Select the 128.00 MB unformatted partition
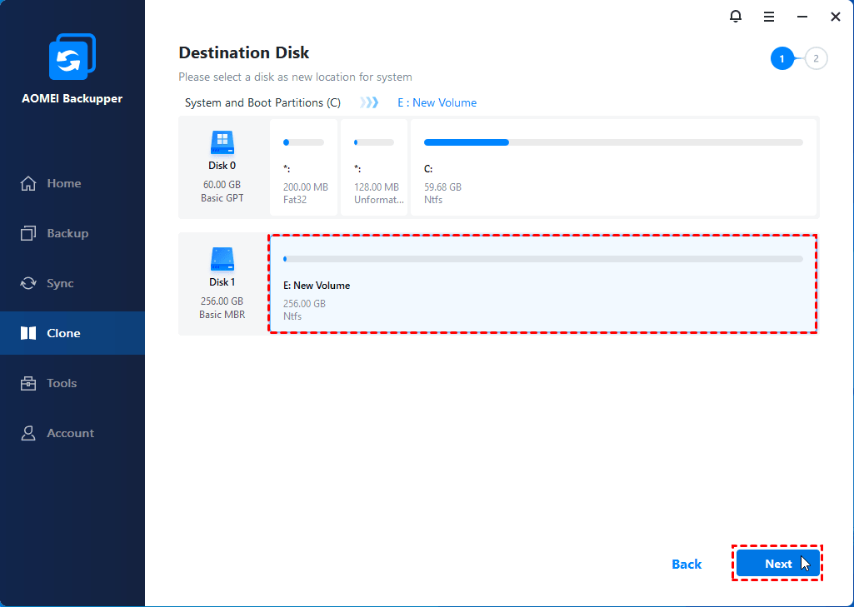 point(374,168)
